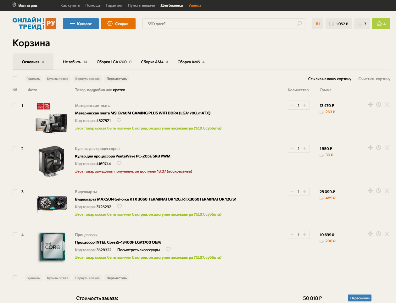Viewport: 396px width, 303px height.
Task: Switch item view to кратко
Action: pos(119,90)
